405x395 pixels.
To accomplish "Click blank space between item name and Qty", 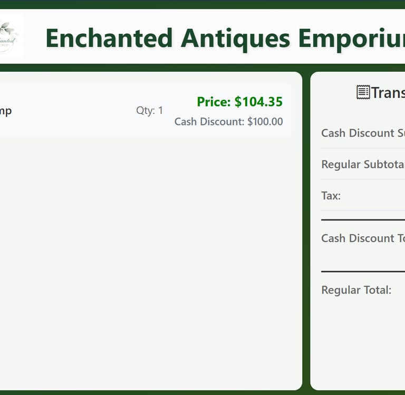I will coord(74,111).
